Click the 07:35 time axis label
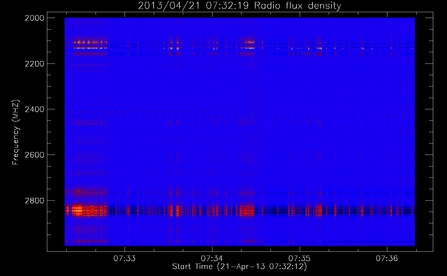The height and width of the screenshot is (276, 447). 299,258
